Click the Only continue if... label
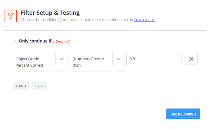 pos(37,41)
